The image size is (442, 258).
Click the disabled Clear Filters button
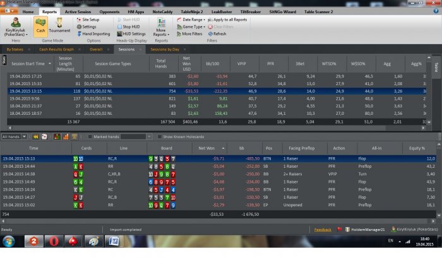221,26
